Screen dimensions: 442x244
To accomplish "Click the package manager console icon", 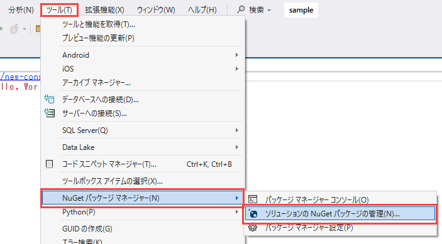I will pyautogui.click(x=253, y=199).
